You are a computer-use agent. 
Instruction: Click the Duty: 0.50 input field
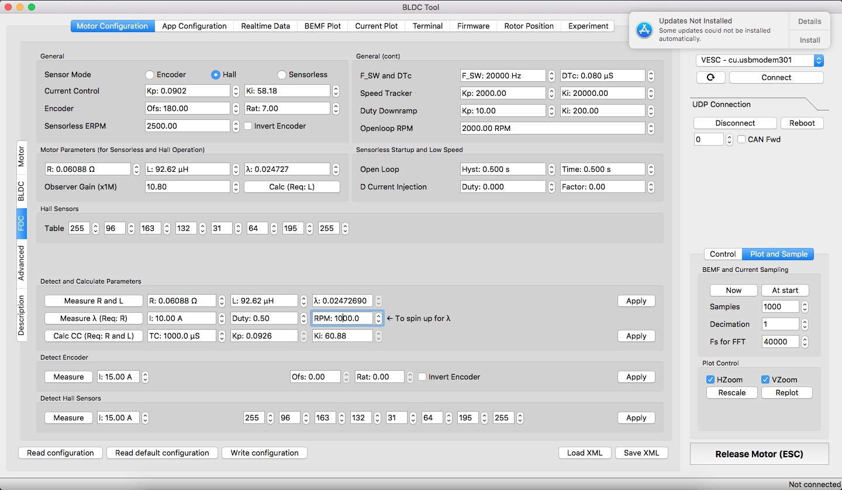pyautogui.click(x=264, y=318)
